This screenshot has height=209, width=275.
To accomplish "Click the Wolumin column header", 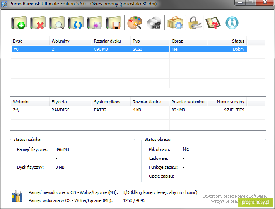I will coord(30,102).
